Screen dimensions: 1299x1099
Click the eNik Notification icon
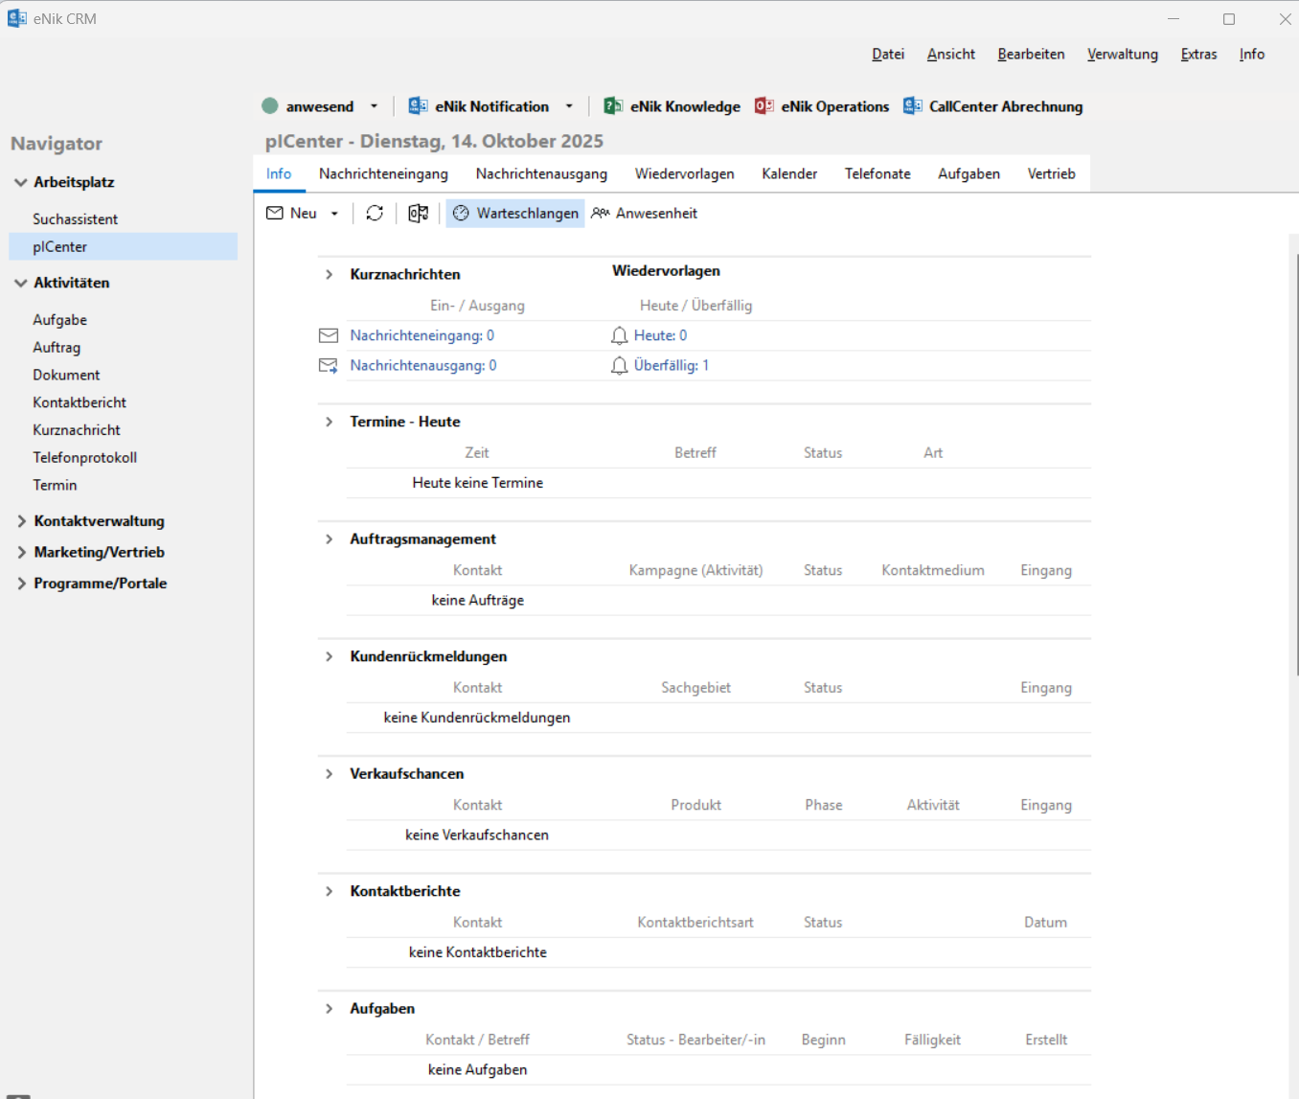pos(418,106)
